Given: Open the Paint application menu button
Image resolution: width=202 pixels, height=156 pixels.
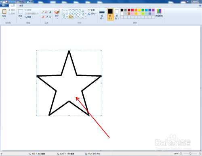Looking at the screenshot, I should [4, 5].
